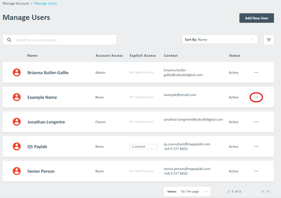281x198 pixels.
Task: Open the three-dot menu for Senior Person
Action: [x=256, y=171]
